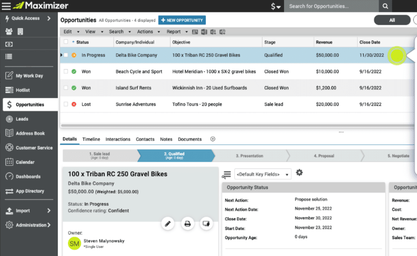Check the Sunrise Adventures row checkbox
This screenshot has height=256, width=417.
pyautogui.click(x=66, y=104)
